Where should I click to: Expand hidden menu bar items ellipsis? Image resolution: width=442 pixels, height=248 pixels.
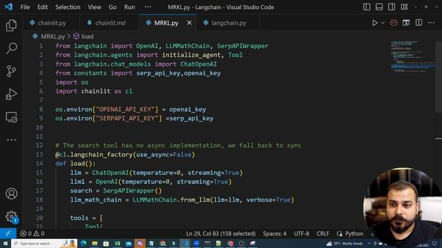point(148,7)
